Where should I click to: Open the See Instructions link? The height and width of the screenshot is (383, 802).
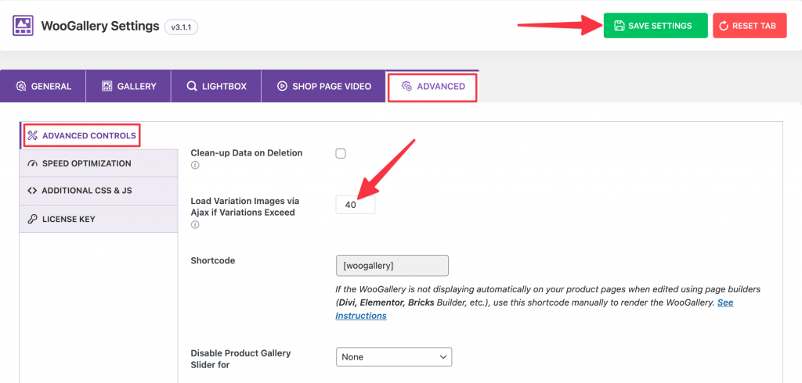pos(534,309)
